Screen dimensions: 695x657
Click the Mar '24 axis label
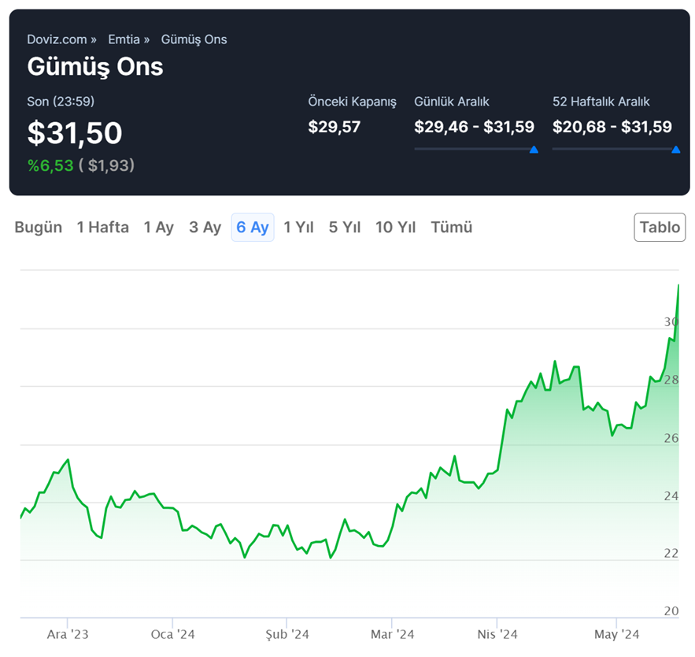pos(392,634)
